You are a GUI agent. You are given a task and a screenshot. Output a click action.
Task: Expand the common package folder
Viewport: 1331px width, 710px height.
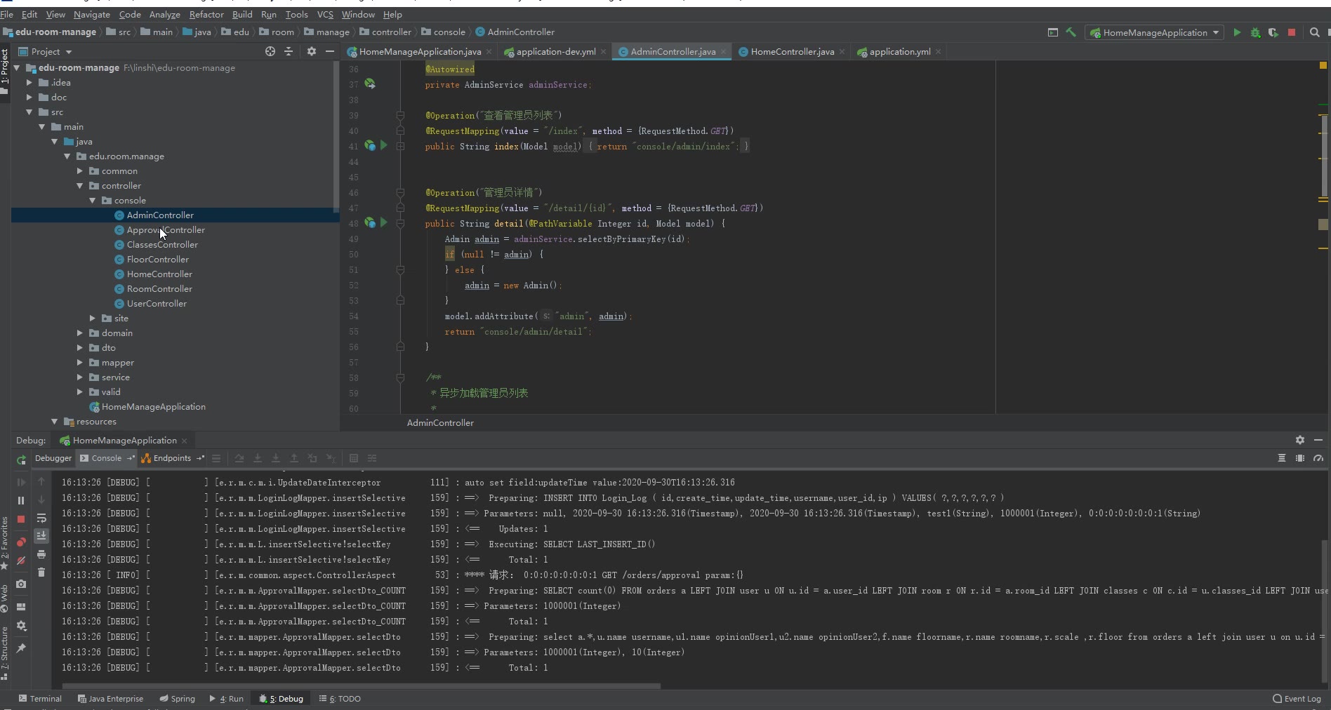click(x=80, y=171)
